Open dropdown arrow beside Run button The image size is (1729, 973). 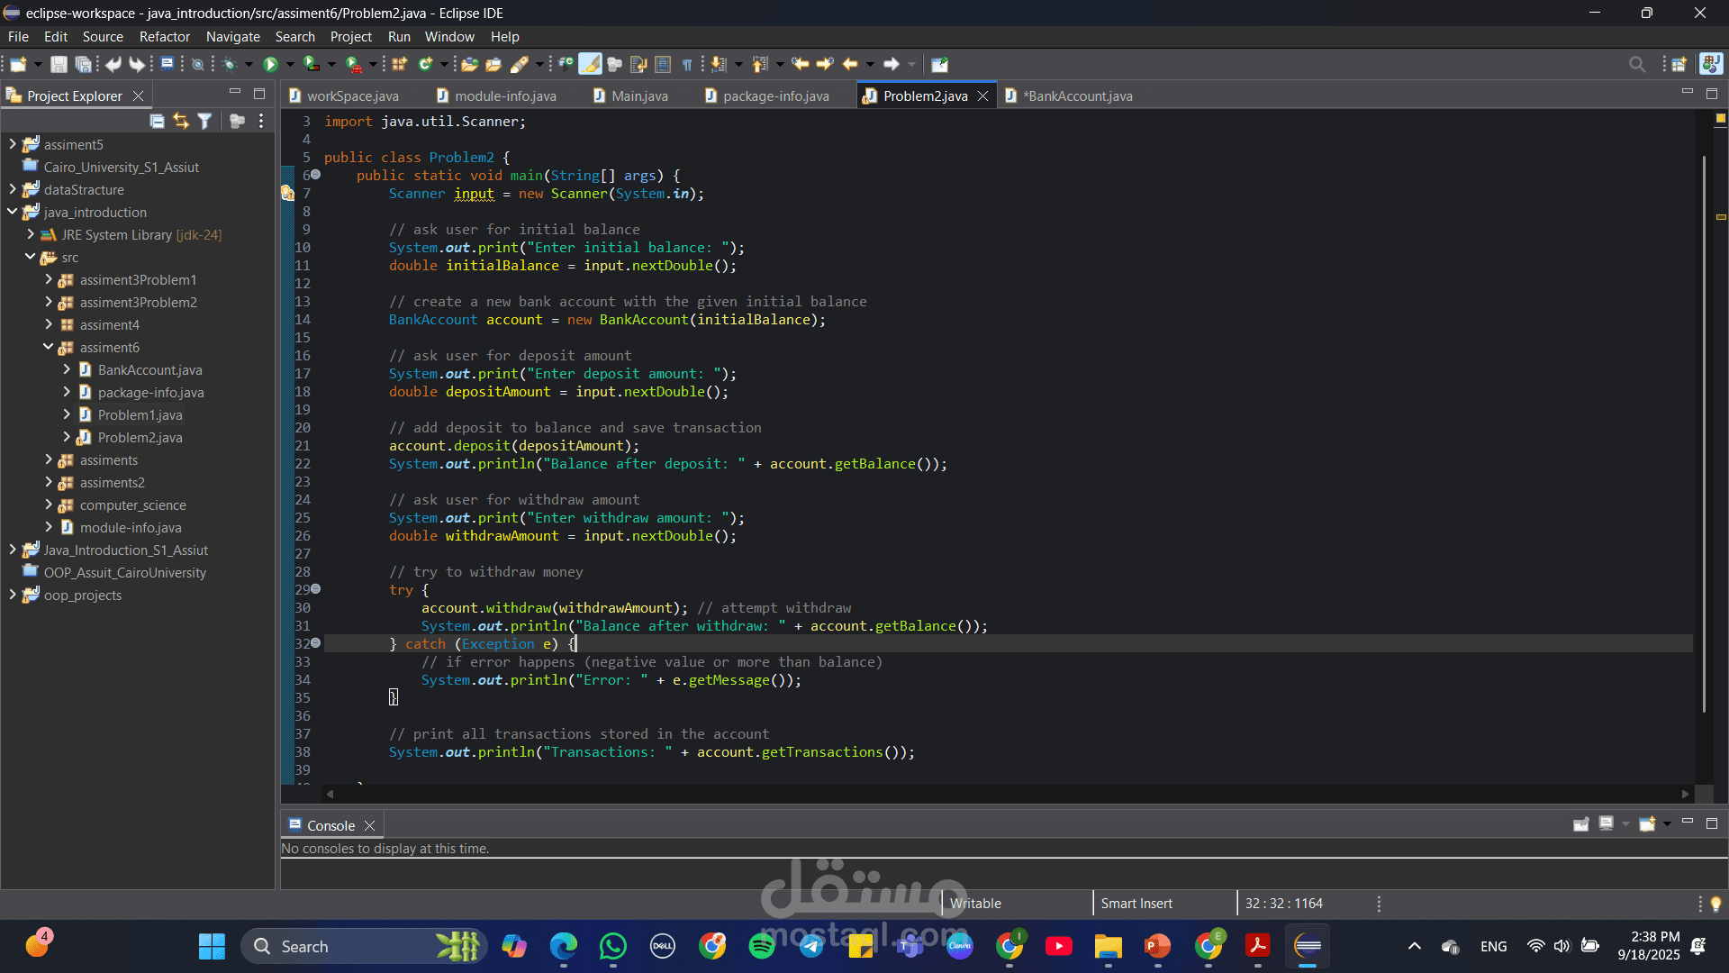290,64
